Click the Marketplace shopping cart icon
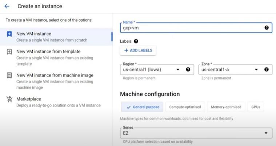Viewport: 276px width, 146px height. coord(9,99)
